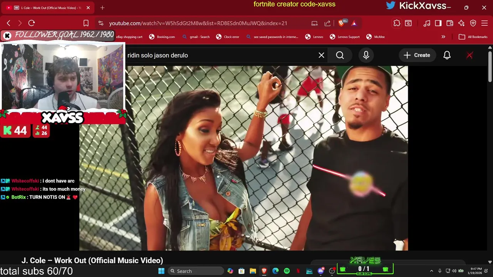Screen dimensions: 493x277
Task: Share this page via the share icon
Action: pos(327,23)
